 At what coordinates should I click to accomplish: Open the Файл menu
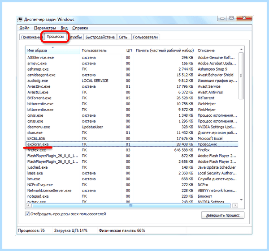tap(24, 28)
